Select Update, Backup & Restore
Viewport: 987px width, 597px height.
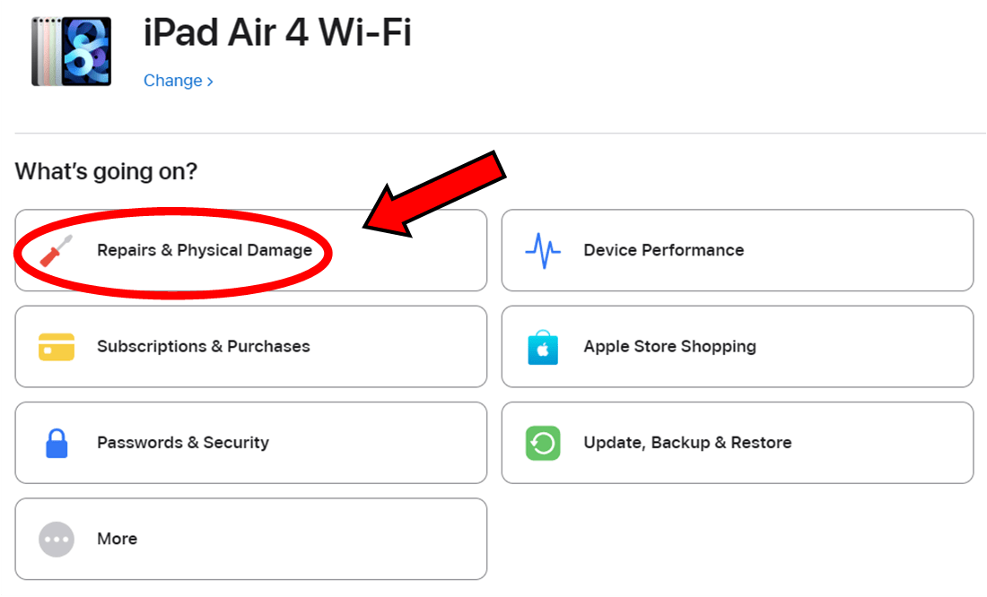(x=687, y=443)
